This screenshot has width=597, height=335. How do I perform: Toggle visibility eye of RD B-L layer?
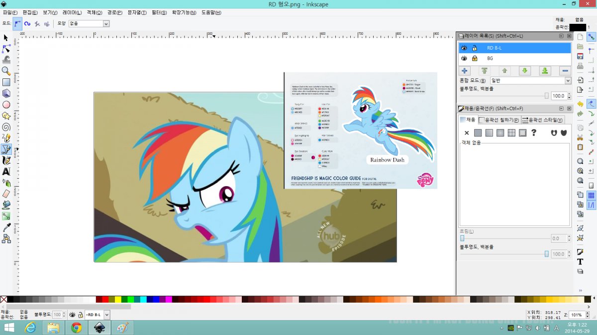(x=464, y=48)
